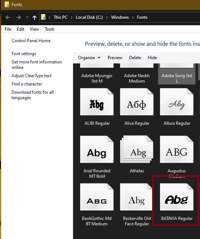The width and height of the screenshot is (200, 239).
Task: Select the BATAVIA Regular font thumbnail
Action: 177,197
